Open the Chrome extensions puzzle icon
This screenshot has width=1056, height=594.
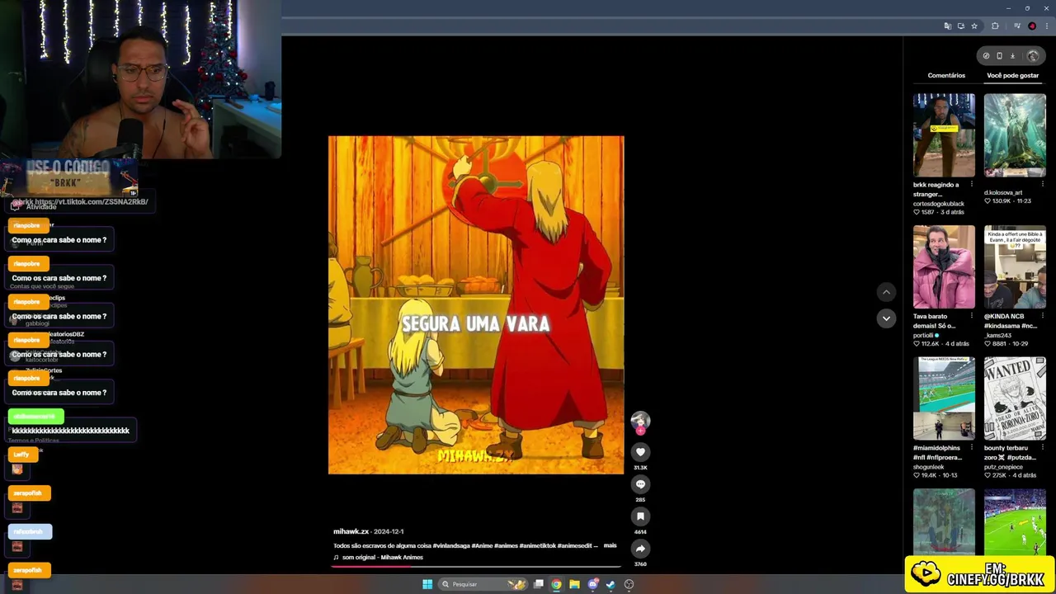(x=995, y=26)
